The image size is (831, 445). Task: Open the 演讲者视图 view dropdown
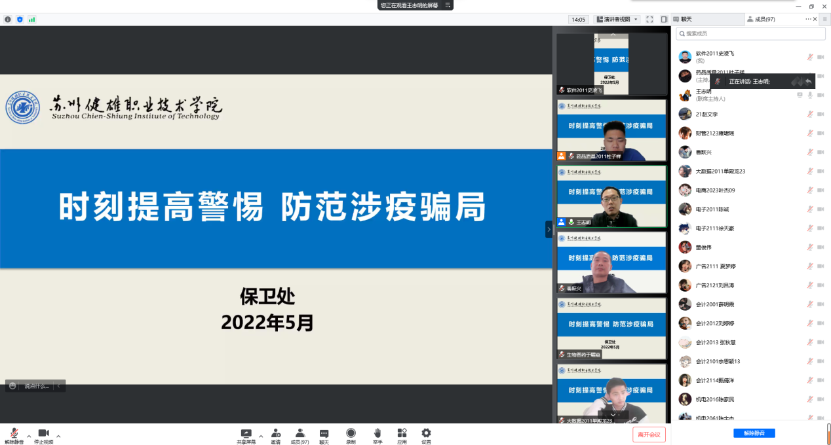617,20
